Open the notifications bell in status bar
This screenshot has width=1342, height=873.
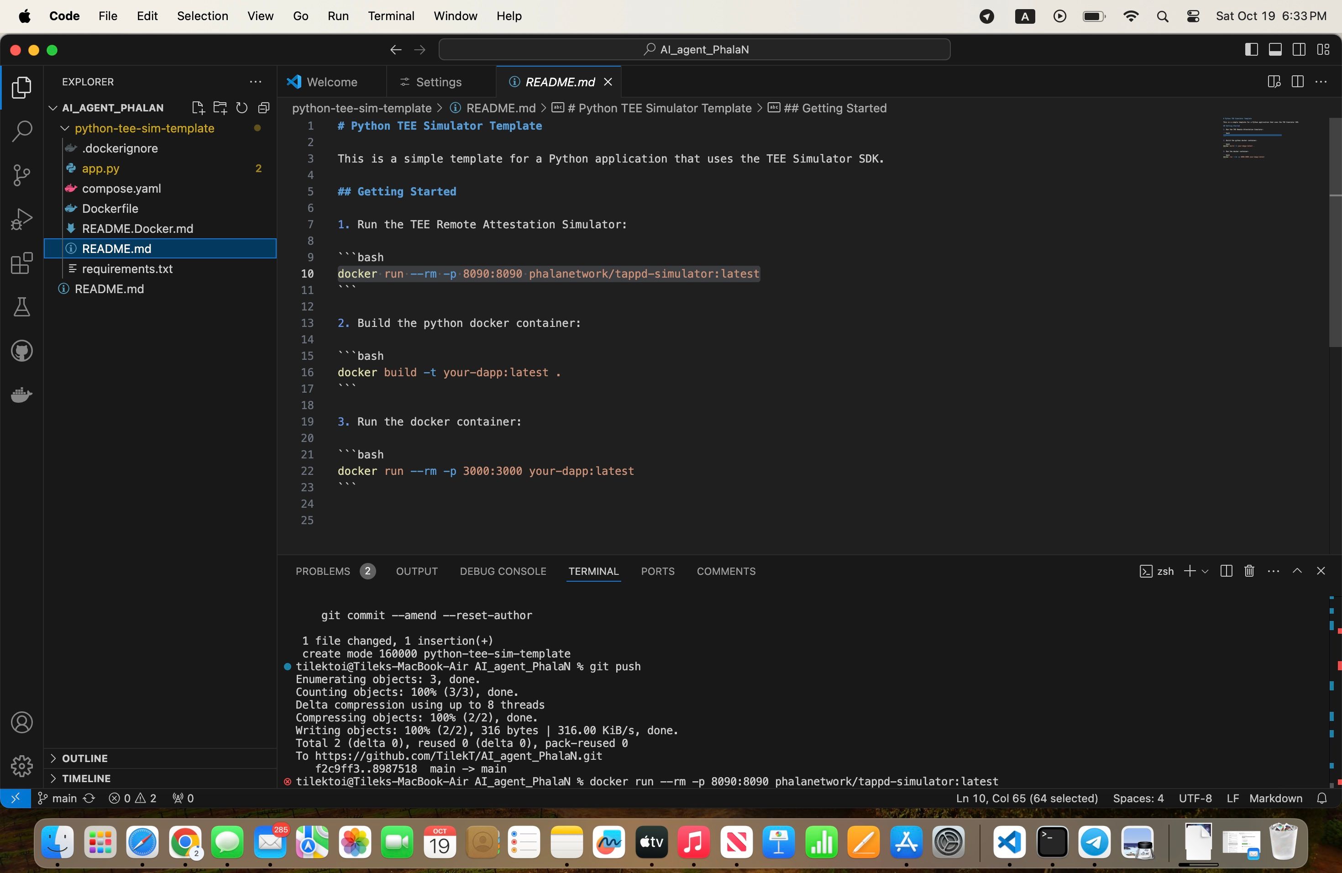pos(1322,798)
